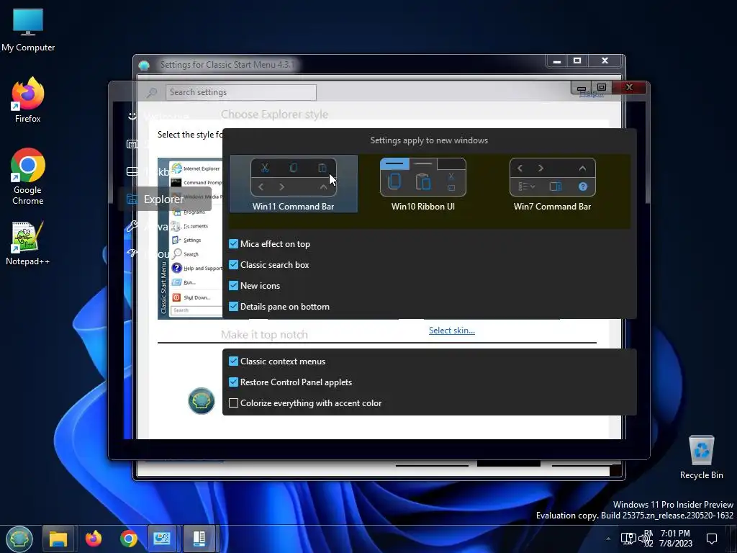Open File Explorer from taskbar
Viewport: 737px width, 553px height.
pos(58,539)
